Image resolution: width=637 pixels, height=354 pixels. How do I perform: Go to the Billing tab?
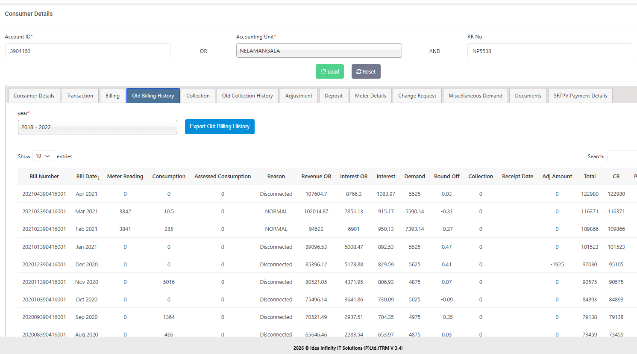(112, 96)
